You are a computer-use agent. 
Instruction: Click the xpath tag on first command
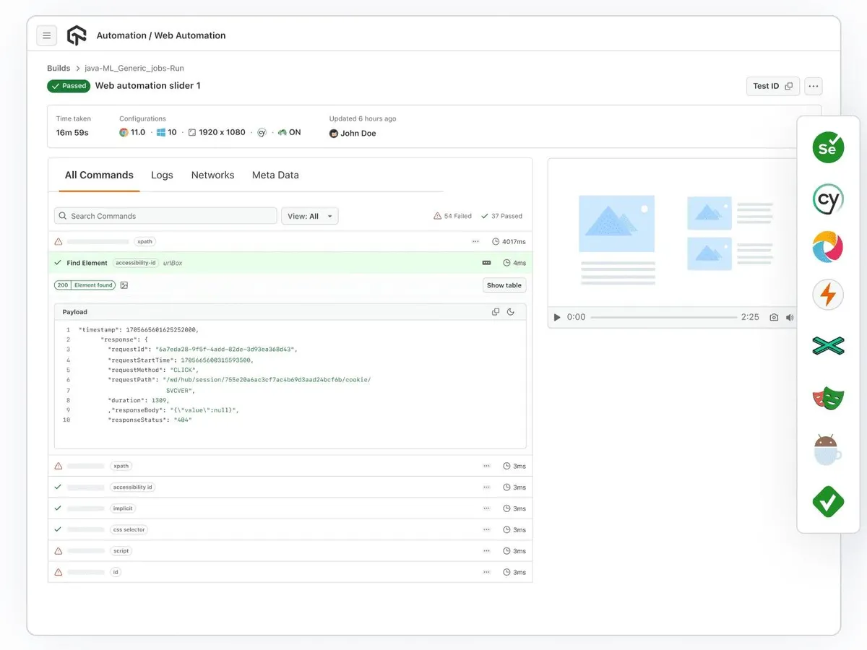tap(144, 241)
